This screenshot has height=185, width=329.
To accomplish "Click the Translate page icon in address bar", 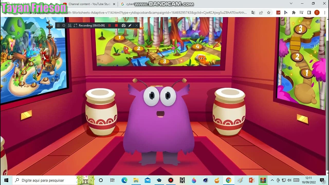I will [x=253, y=13].
